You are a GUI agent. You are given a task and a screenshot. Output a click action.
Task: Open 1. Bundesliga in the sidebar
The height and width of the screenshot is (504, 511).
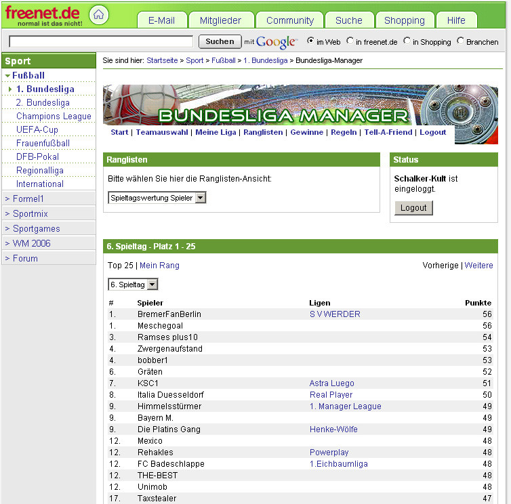(45, 89)
